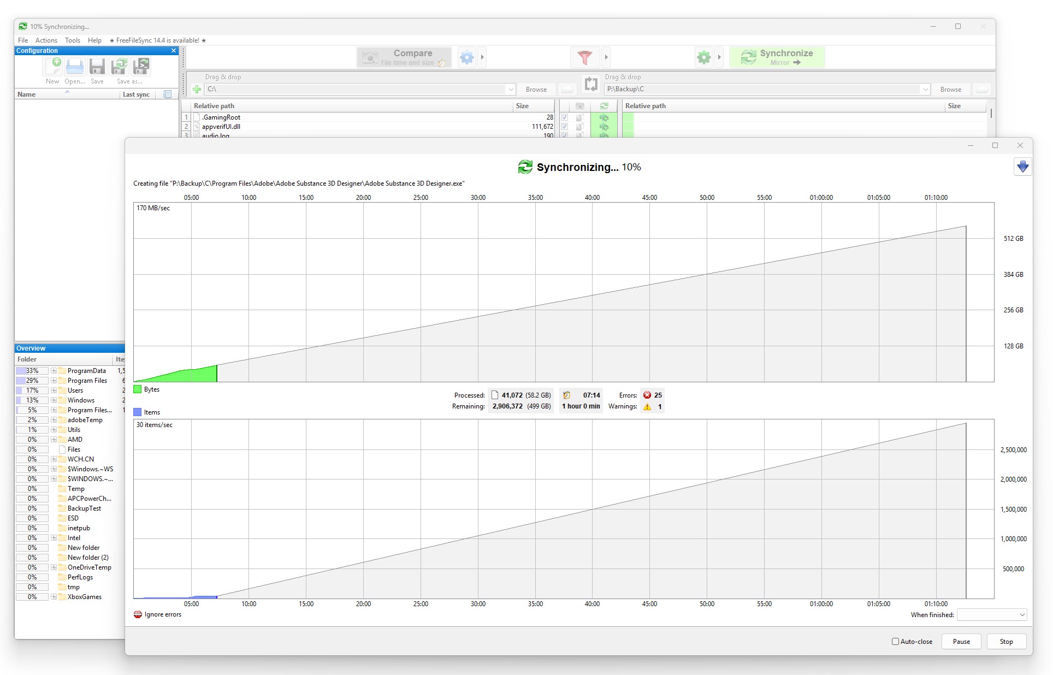Click the New configuration icon

point(53,67)
